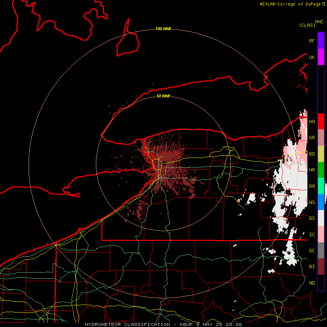Click the gray GC legend swatch
327x327 pixels.
(x=321, y=250)
